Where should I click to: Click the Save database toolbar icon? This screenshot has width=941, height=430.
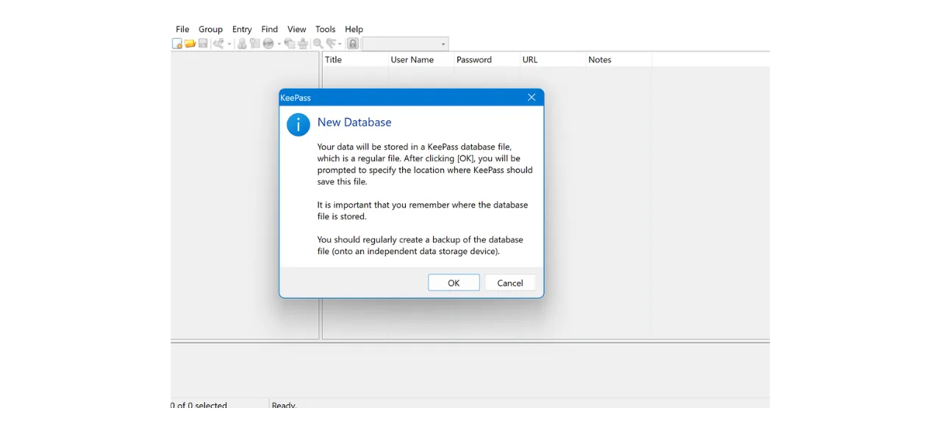point(203,43)
